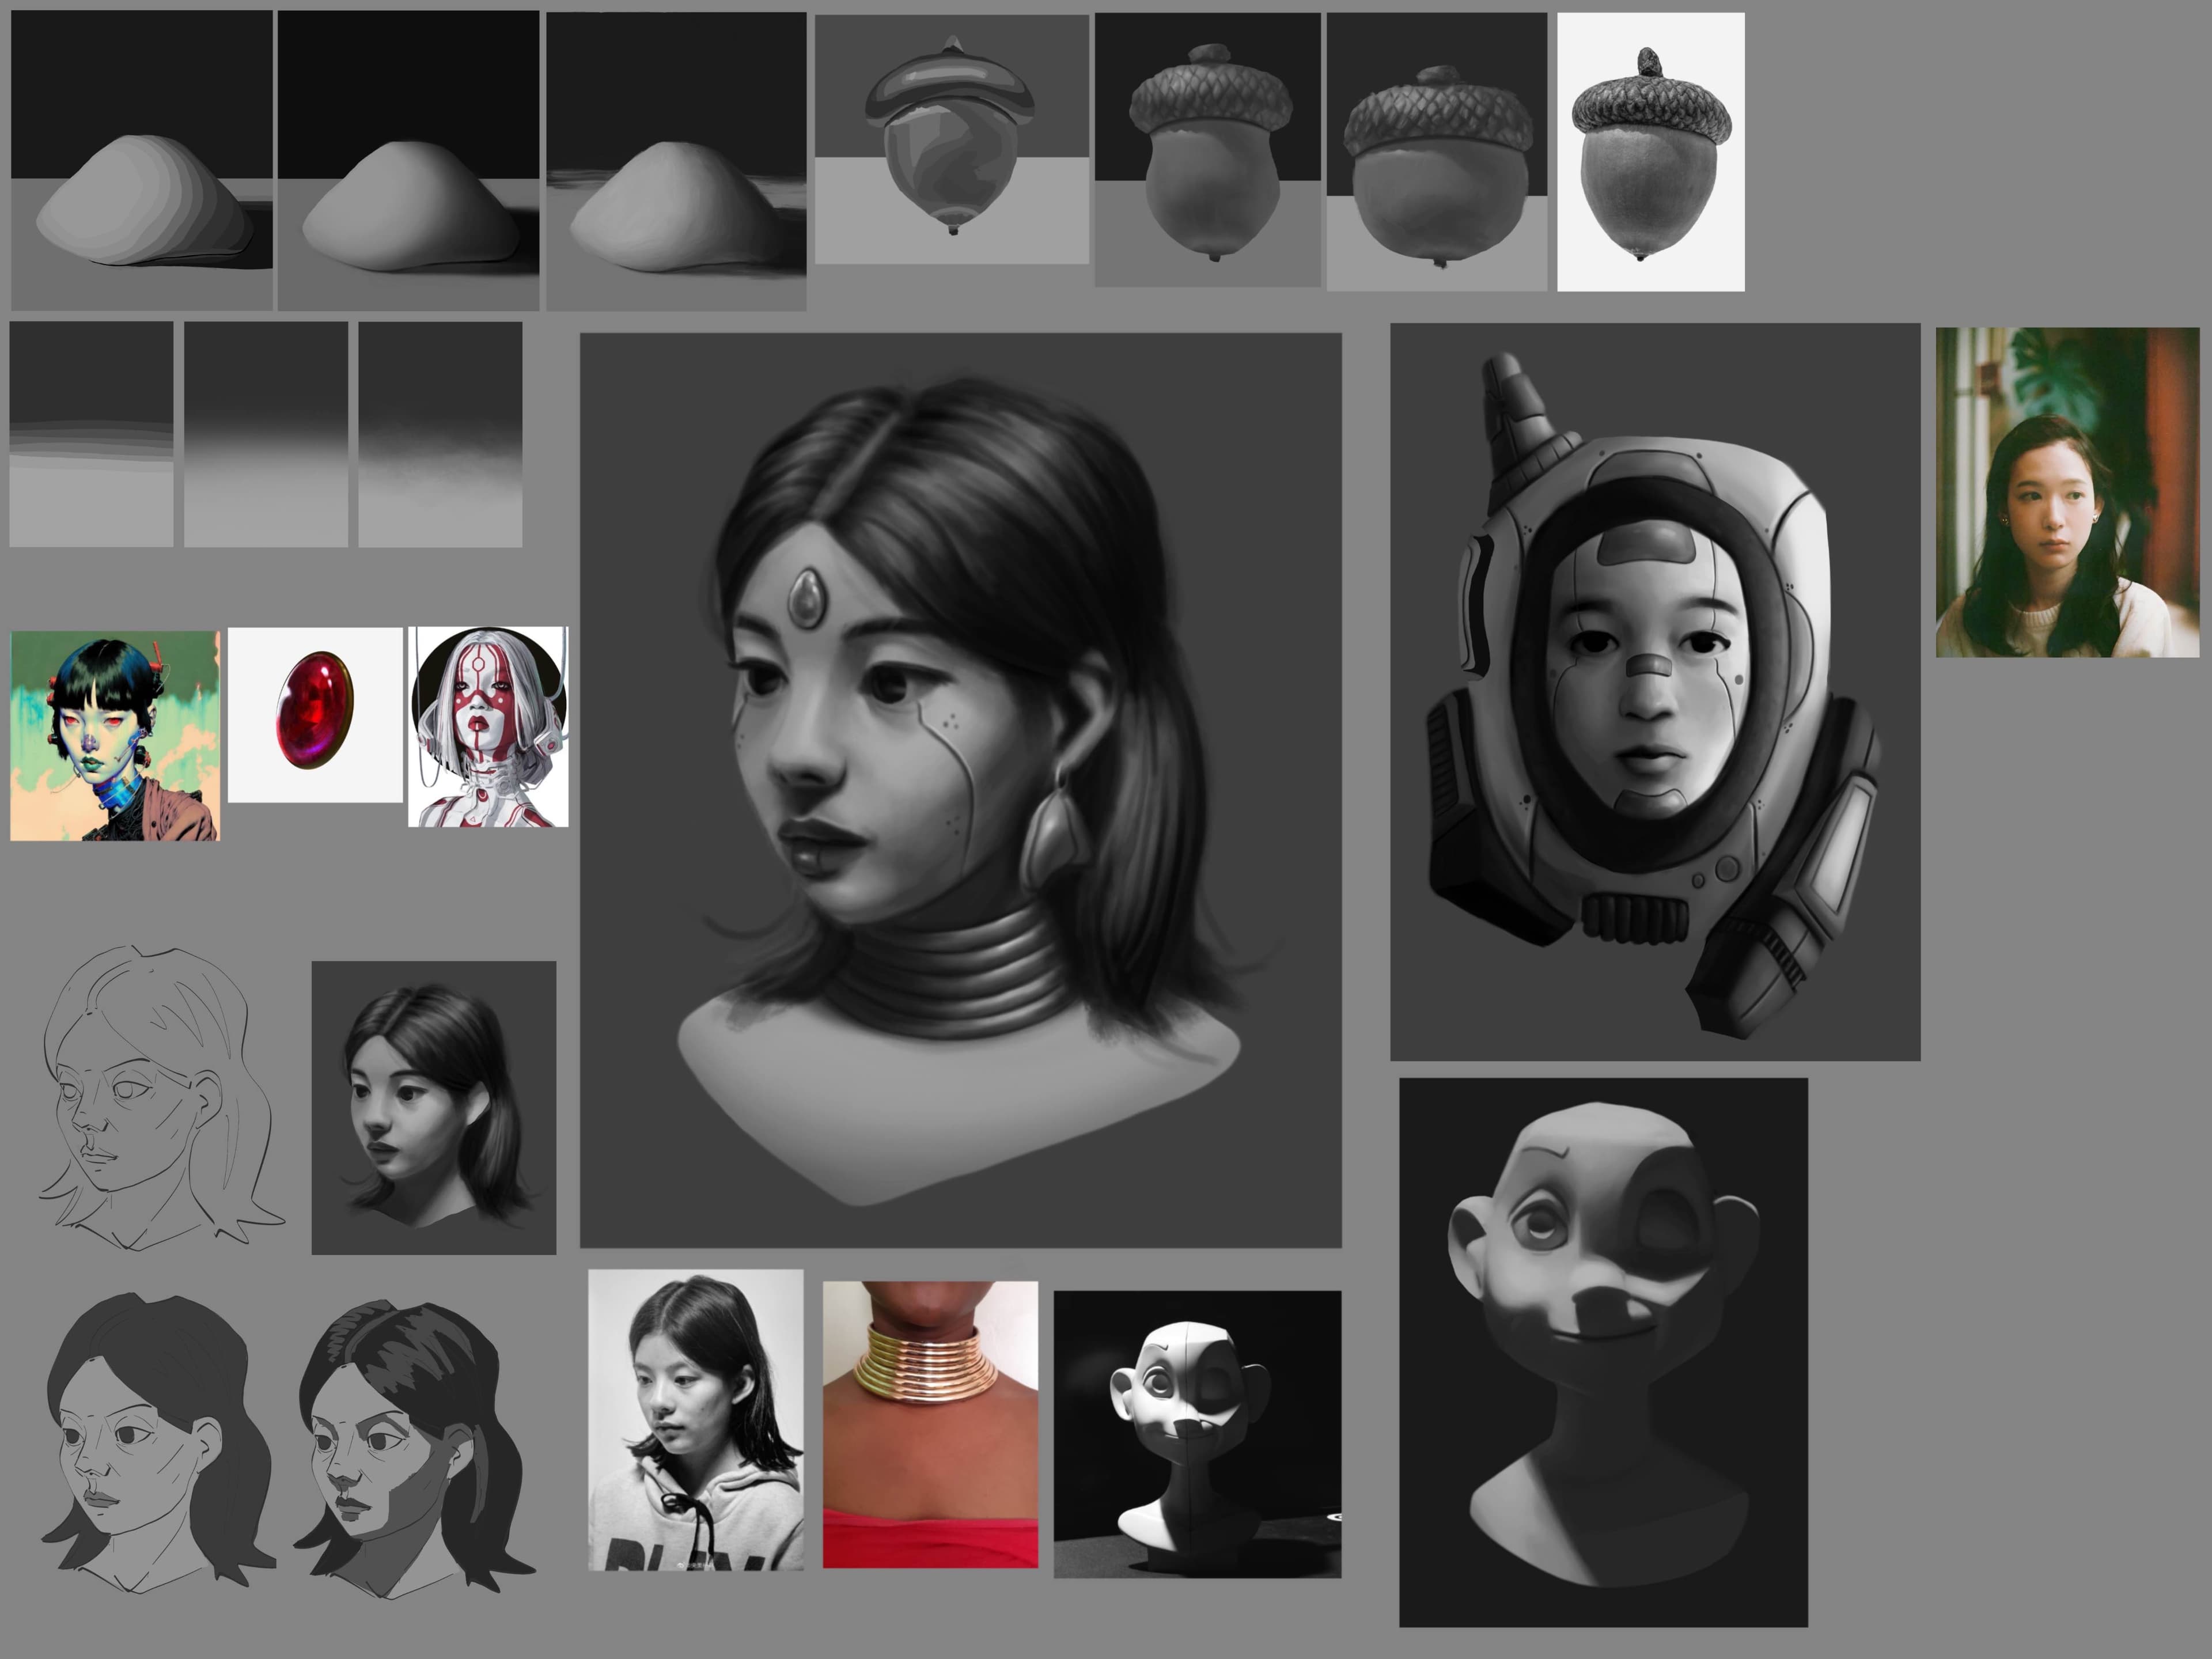Screen dimensions: 2212x1659
Task: Select the gold neck rings choker photo
Action: tap(930, 1424)
